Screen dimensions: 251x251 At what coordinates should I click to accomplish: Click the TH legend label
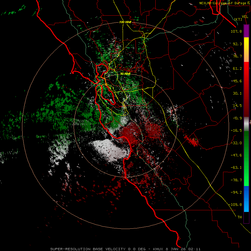(240, 217)
